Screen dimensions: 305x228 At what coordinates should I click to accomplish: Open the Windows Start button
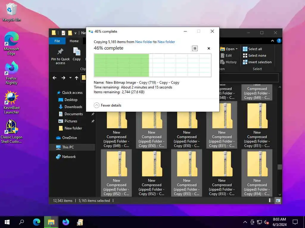click(7, 222)
